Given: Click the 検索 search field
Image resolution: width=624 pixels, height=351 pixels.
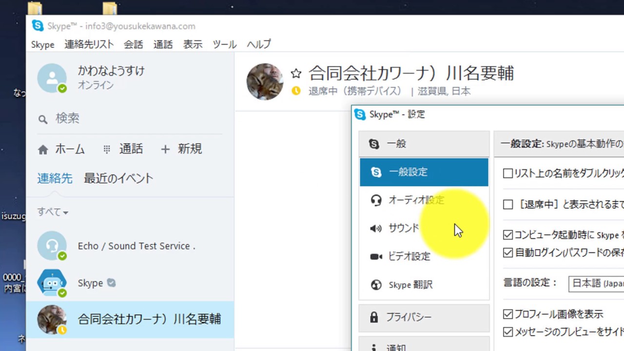Looking at the screenshot, I should [130, 118].
